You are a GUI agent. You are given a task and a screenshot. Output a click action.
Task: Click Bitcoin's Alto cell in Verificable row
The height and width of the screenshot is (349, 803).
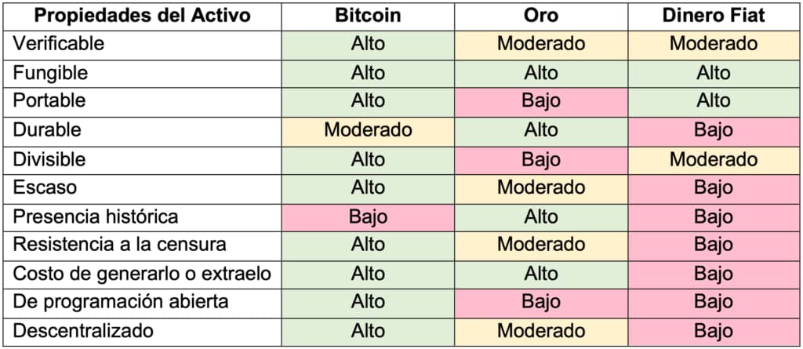368,44
